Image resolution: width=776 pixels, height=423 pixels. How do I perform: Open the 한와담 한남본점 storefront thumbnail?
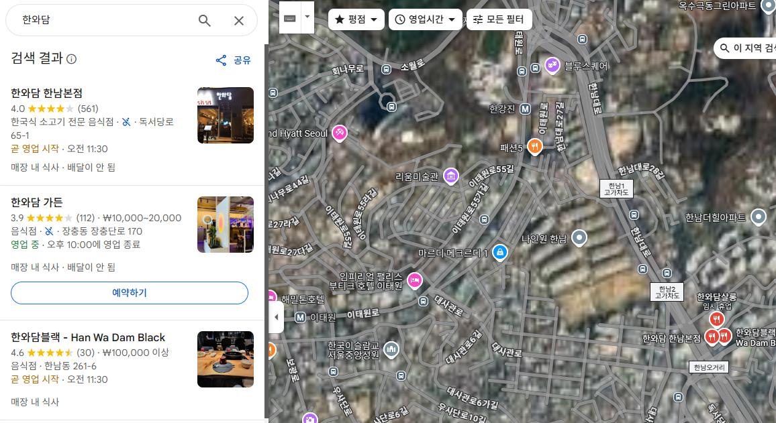[225, 115]
